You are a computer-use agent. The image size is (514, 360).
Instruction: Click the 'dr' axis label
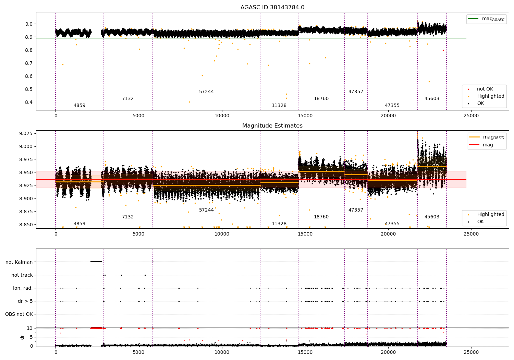tap(22, 337)
